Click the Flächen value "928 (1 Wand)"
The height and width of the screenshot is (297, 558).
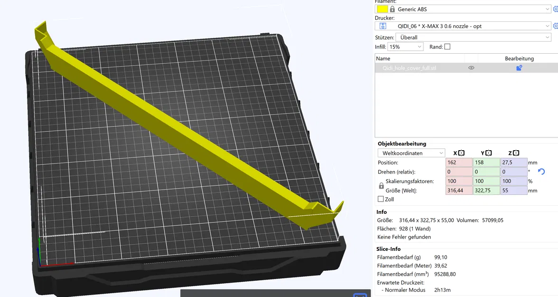pyautogui.click(x=415, y=229)
